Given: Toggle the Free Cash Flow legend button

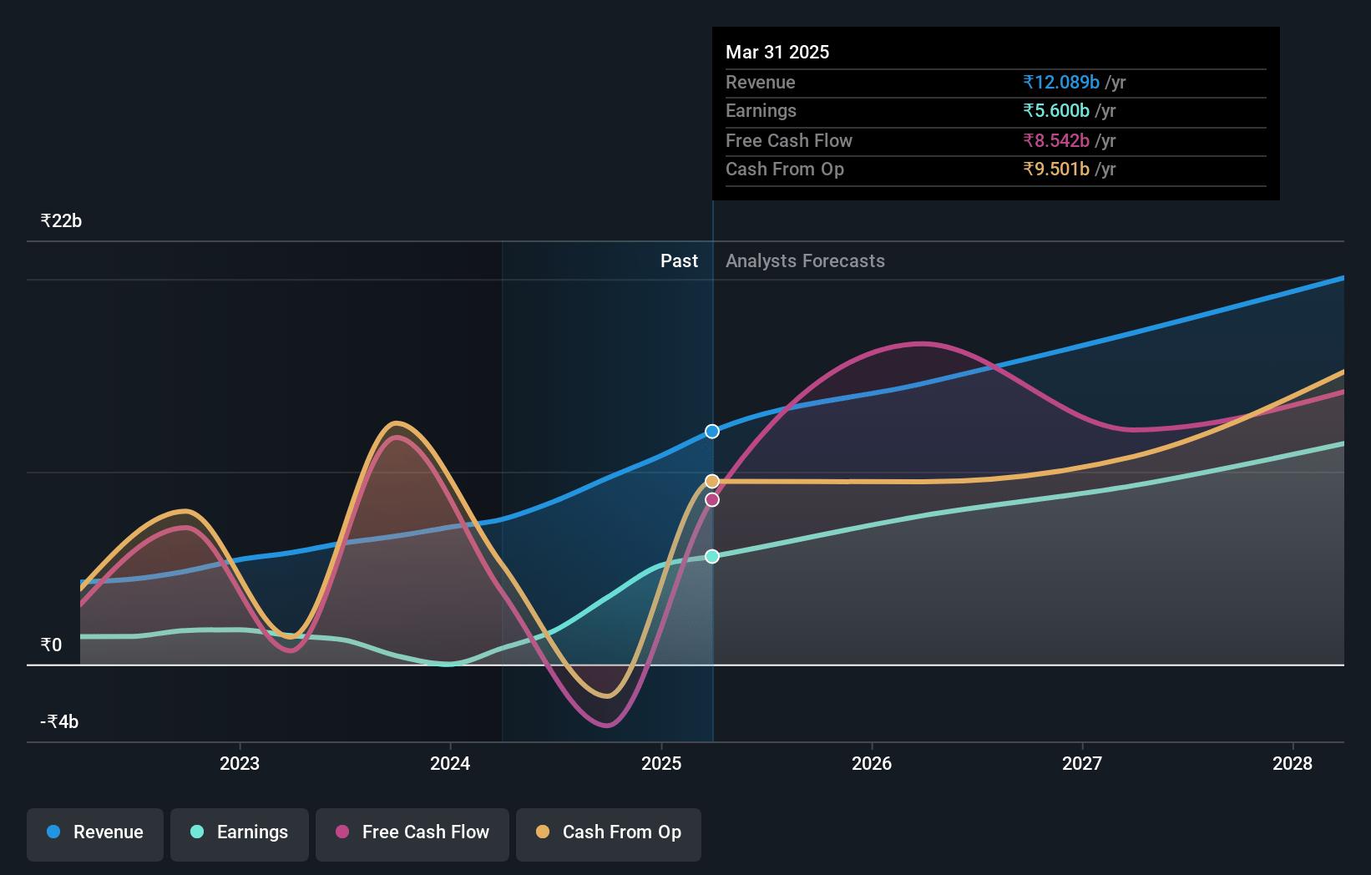Looking at the screenshot, I should [x=412, y=834].
